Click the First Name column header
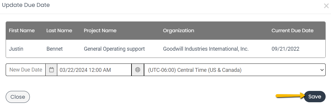The width and height of the screenshot is (331, 110). tap(22, 31)
